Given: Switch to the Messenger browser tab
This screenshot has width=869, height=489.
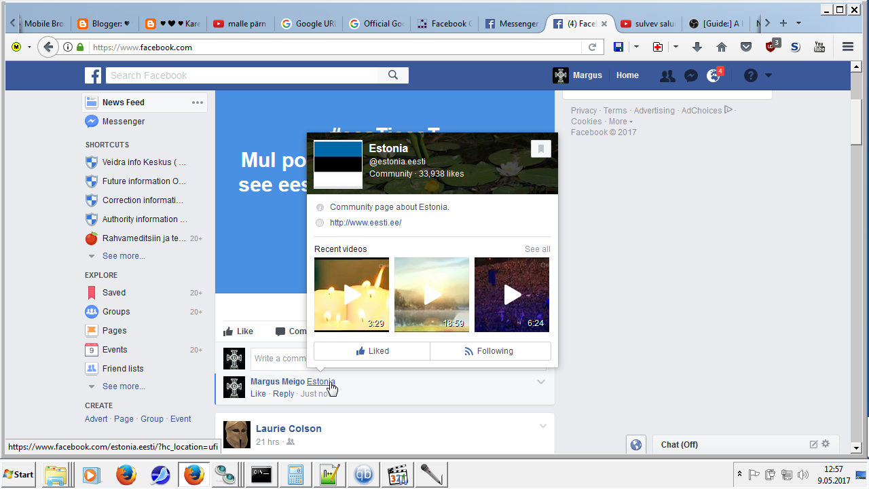Looking at the screenshot, I should [513, 24].
